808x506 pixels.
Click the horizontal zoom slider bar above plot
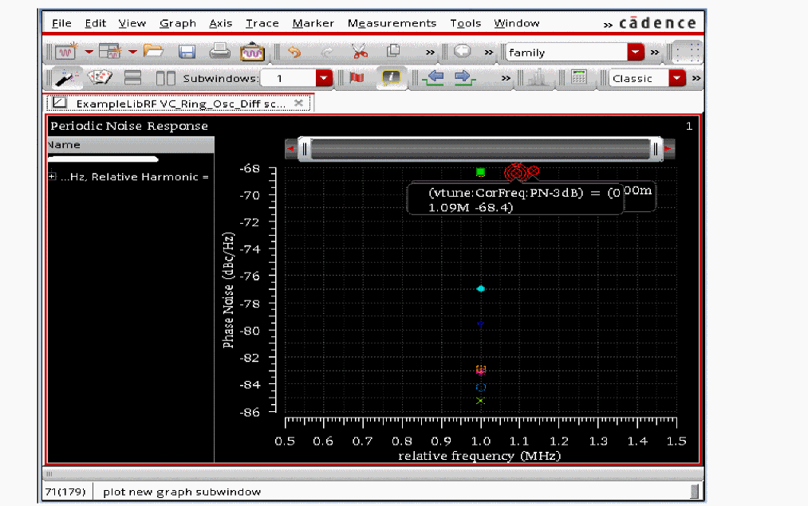pyautogui.click(x=480, y=149)
